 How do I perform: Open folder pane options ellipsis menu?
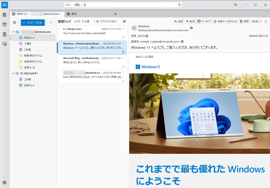click(x=51, y=23)
